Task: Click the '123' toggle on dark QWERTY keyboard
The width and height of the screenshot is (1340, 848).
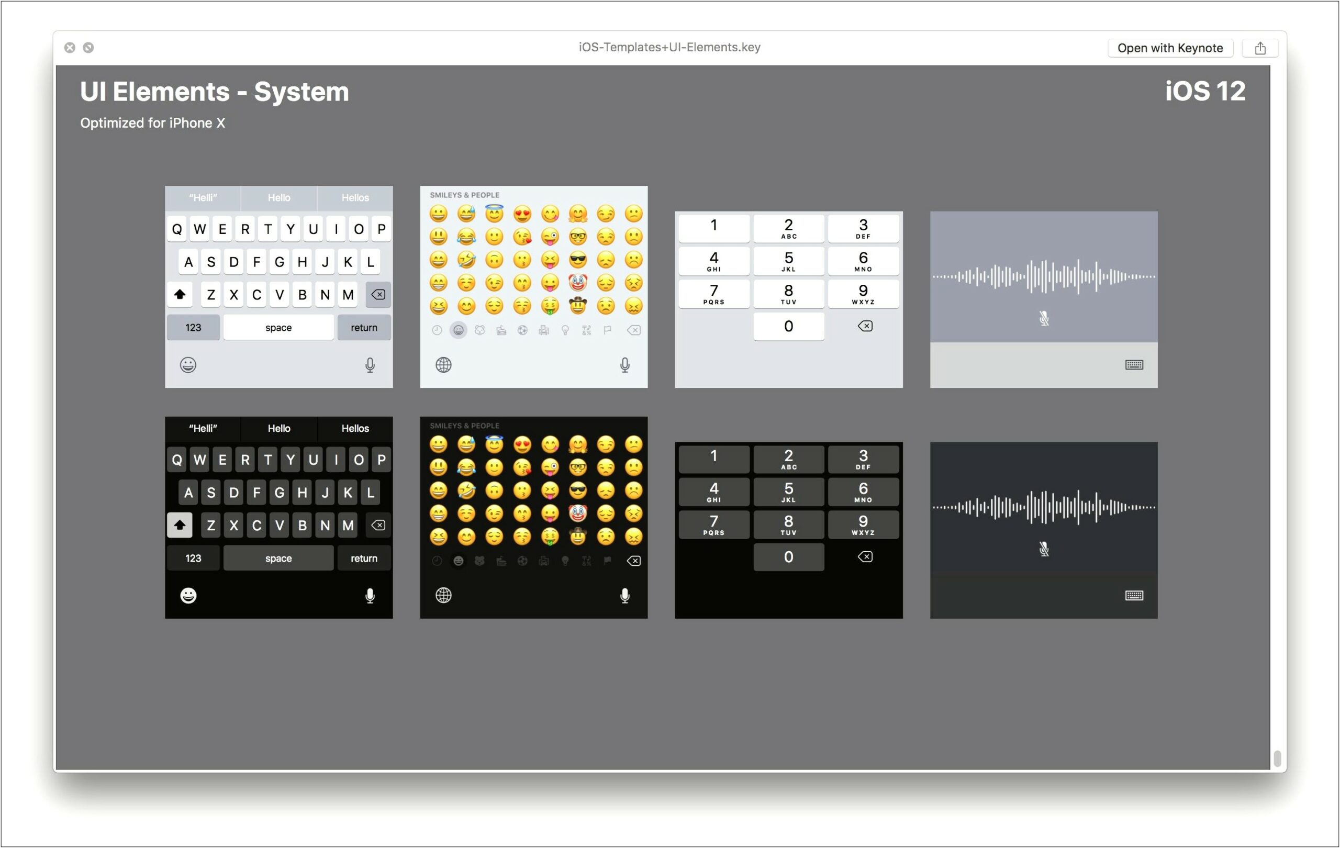Action: click(x=193, y=558)
